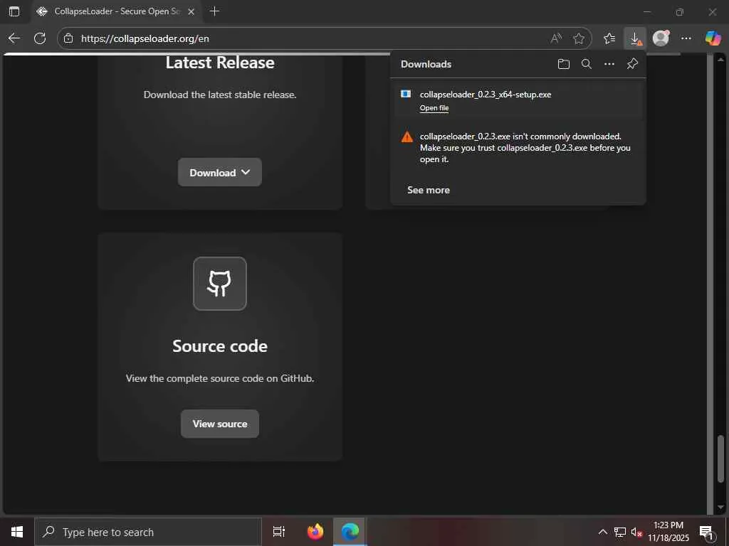Open tab actions menu icon
This screenshot has width=729, height=546.
point(14,11)
